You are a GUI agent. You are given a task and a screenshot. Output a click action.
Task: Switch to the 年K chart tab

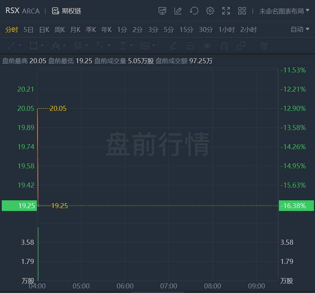pyautogui.click(x=106, y=29)
